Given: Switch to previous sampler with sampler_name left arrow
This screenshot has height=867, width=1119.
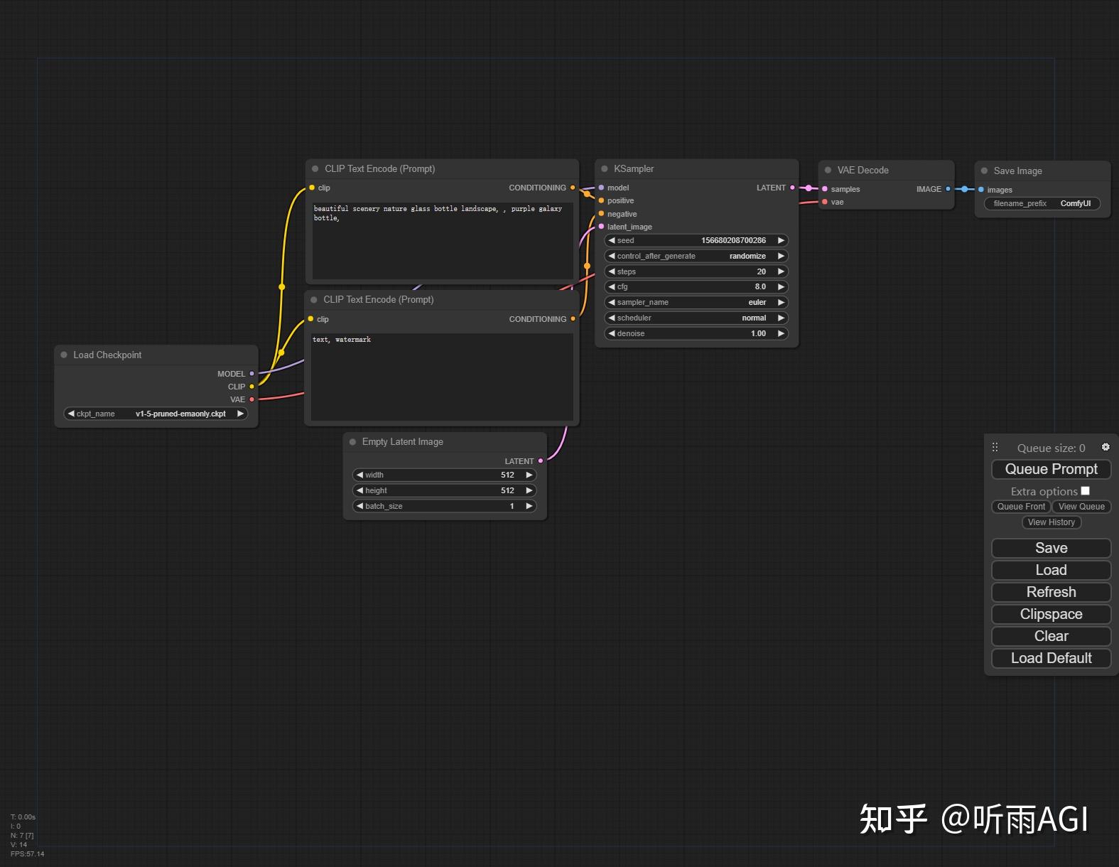Looking at the screenshot, I should 612,303.
